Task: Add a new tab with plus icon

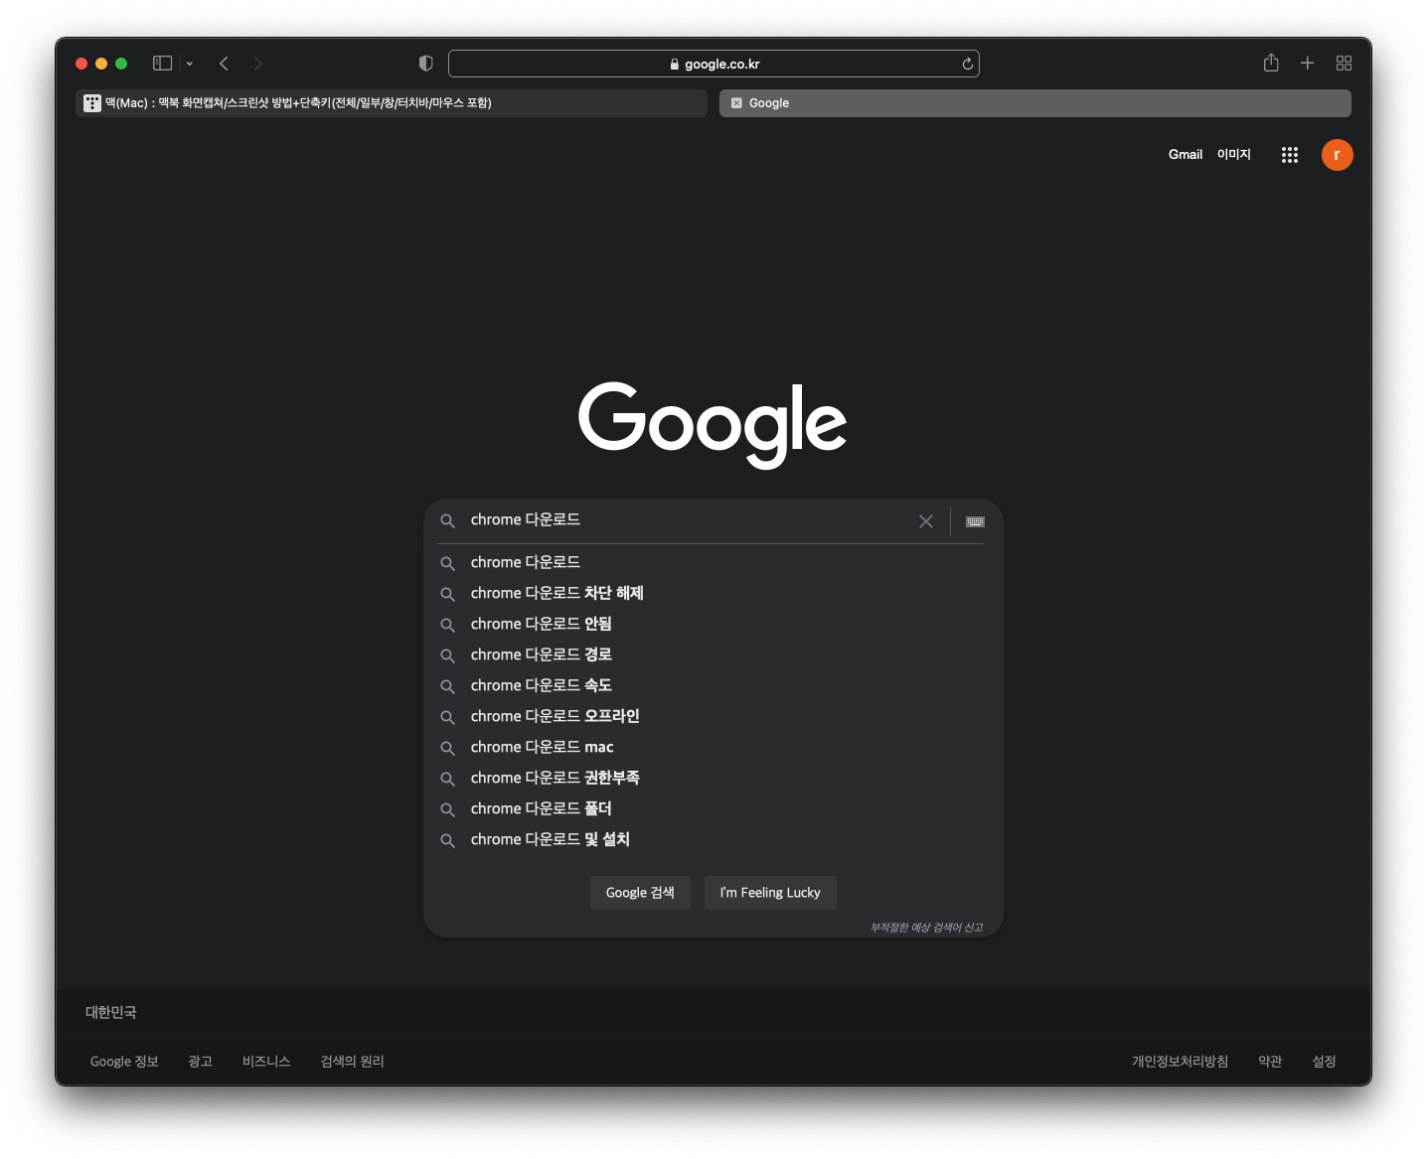Action: [x=1308, y=63]
